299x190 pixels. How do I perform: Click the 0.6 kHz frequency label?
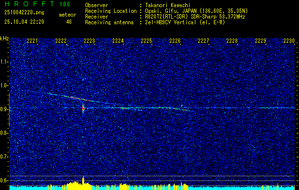[x=4, y=180]
